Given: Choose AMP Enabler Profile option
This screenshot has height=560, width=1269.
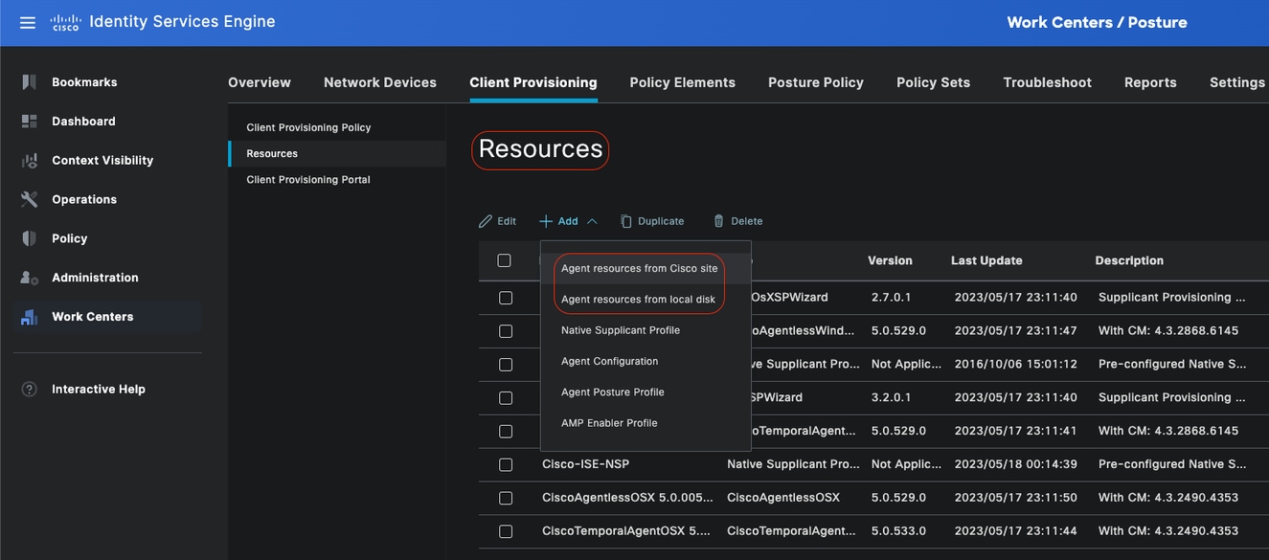Looking at the screenshot, I should (609, 423).
